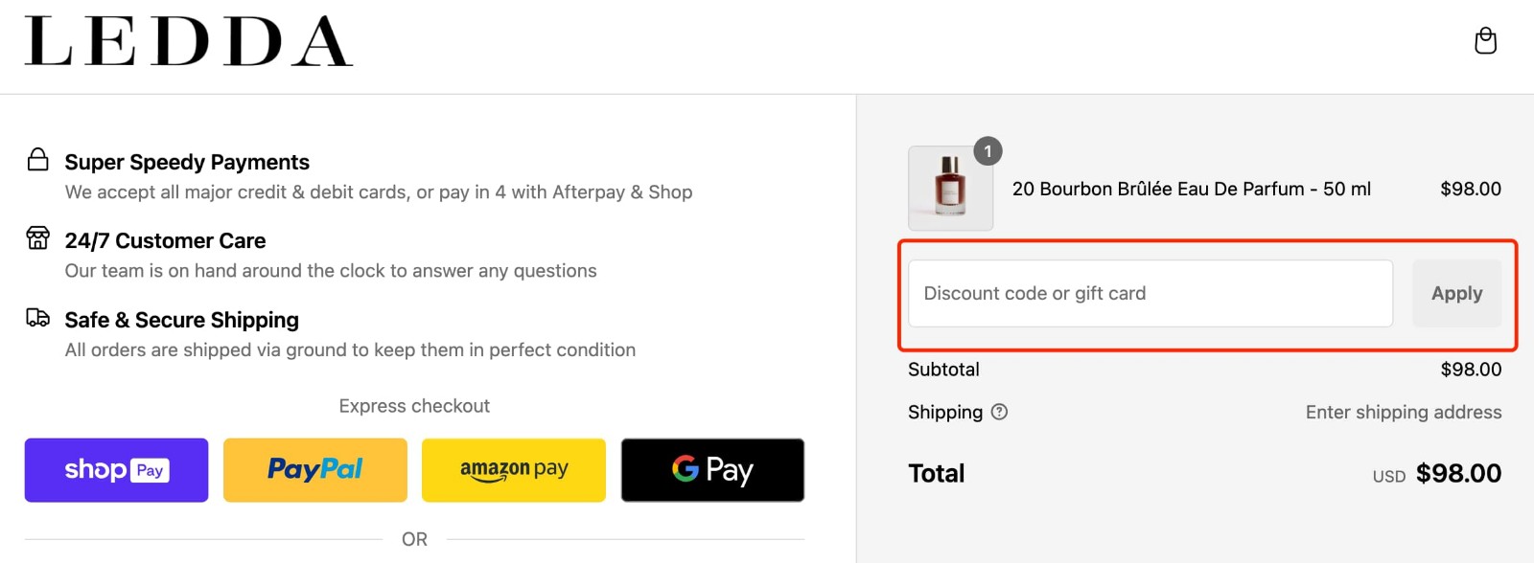Click the perfume bottle product thumbnail
The image size is (1534, 563).
(949, 189)
